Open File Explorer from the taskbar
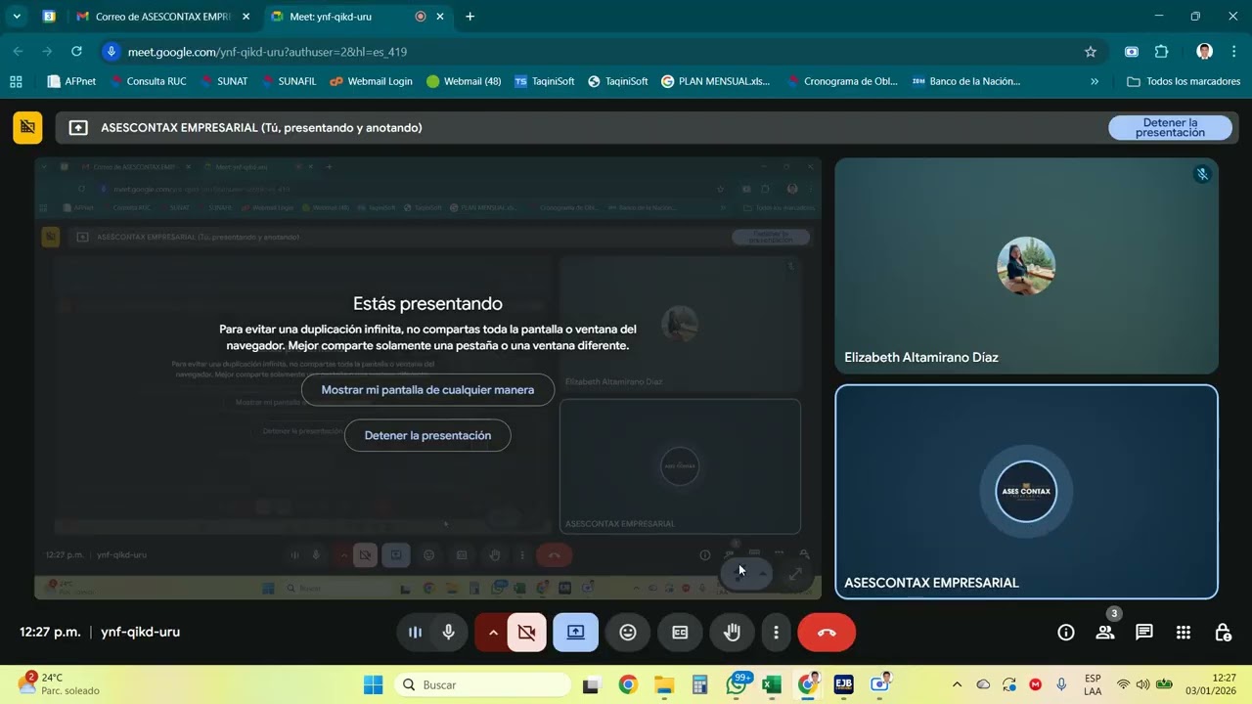Screen dimensions: 1252x704 click(664, 684)
